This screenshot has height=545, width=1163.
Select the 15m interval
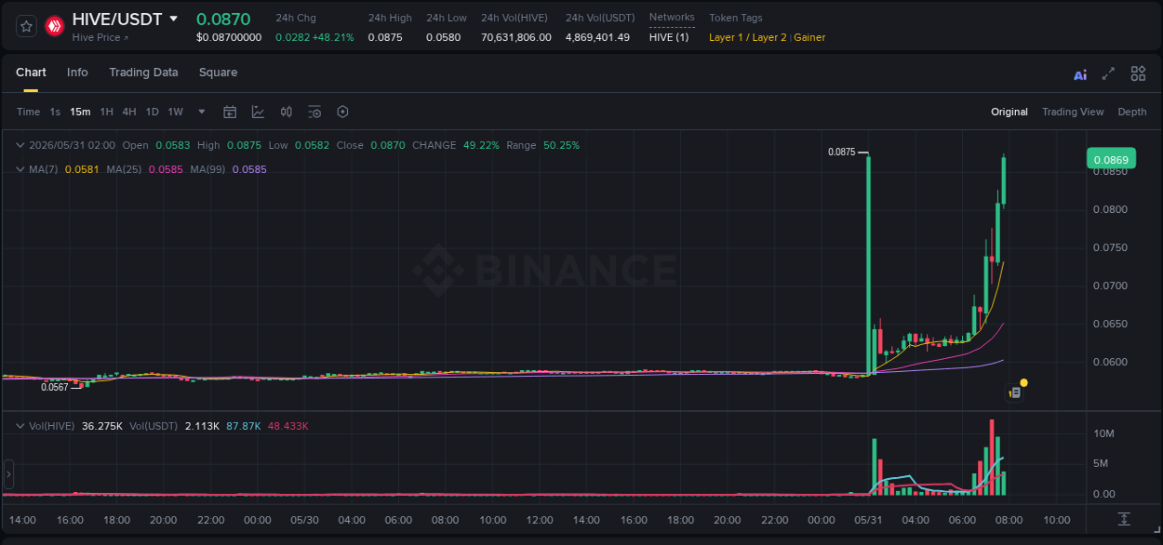pyautogui.click(x=80, y=112)
